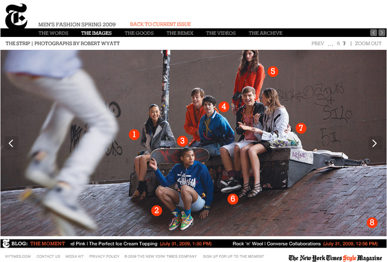Jump to page 6 in pagination
Screen dimensions: 387x262
[339, 43]
